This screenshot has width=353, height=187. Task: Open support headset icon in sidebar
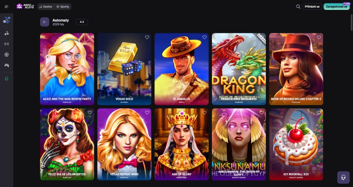point(6,78)
